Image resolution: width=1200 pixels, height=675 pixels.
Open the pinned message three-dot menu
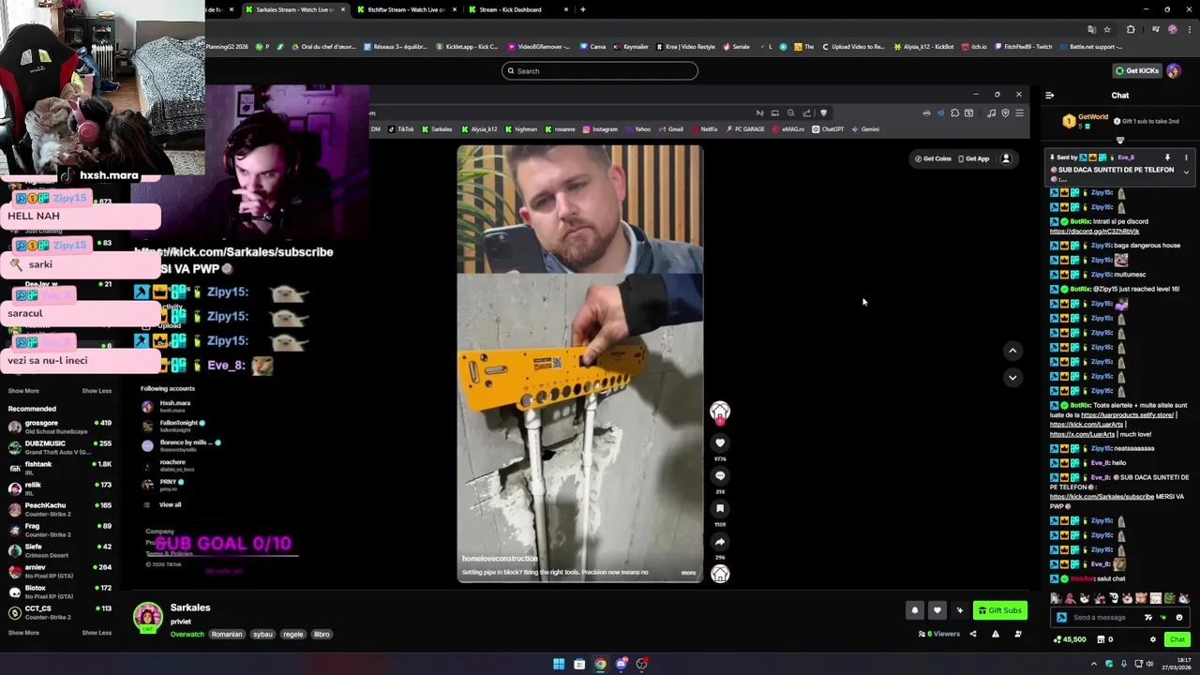pos(1186,157)
